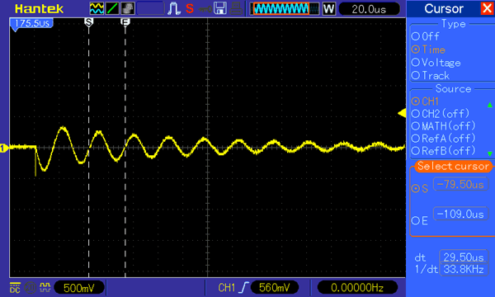
Task: Select RefB as cursor source
Action: pyautogui.click(x=444, y=150)
